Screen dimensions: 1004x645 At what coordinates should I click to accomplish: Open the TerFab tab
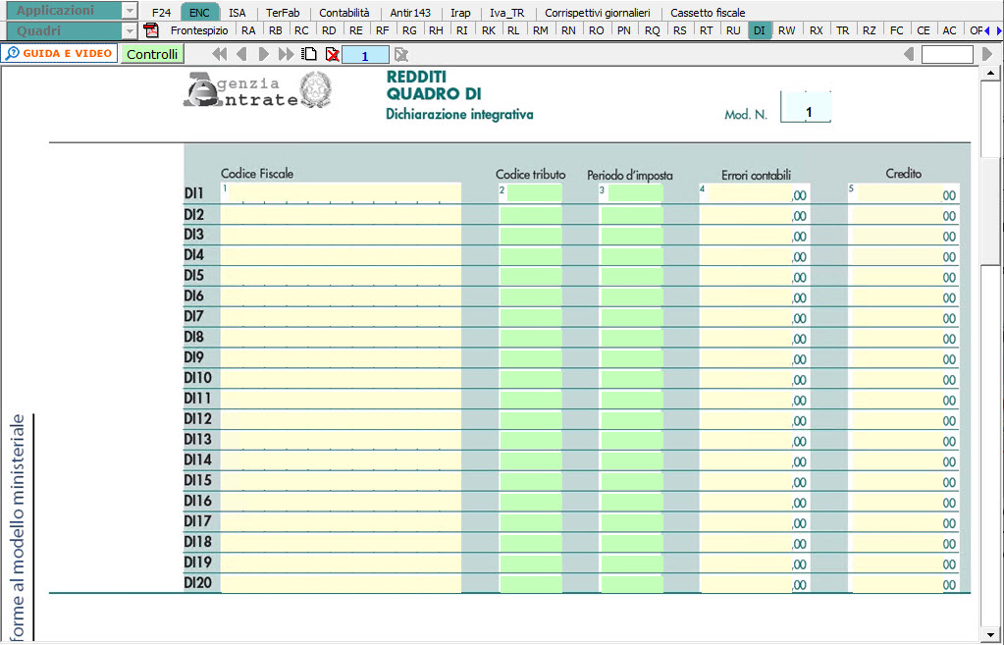(283, 13)
